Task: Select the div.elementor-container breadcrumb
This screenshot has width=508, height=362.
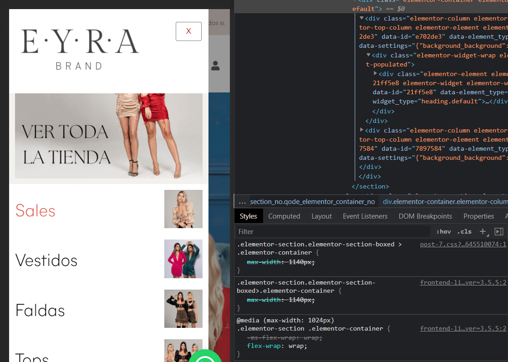Action: [445, 202]
